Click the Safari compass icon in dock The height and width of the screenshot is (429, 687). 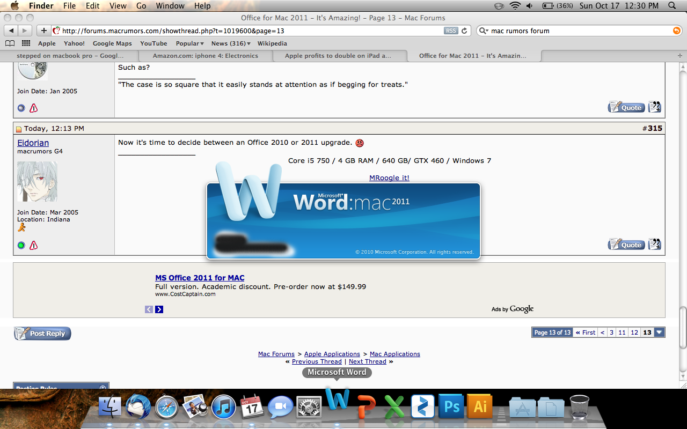click(x=167, y=407)
